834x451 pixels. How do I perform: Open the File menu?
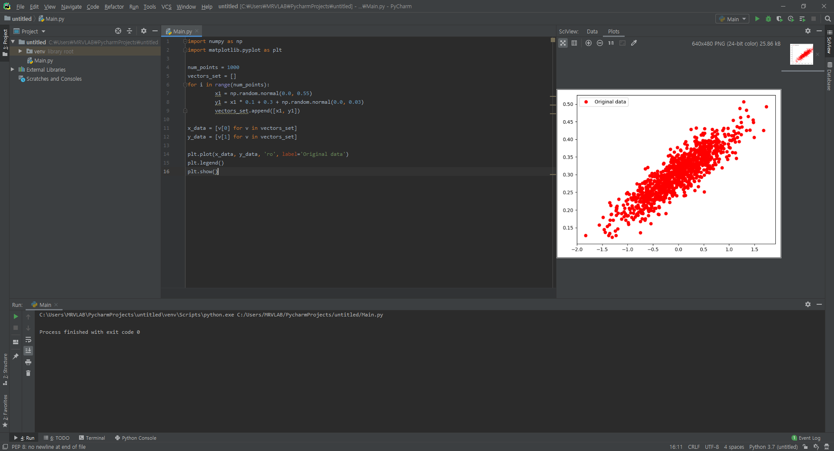20,7
